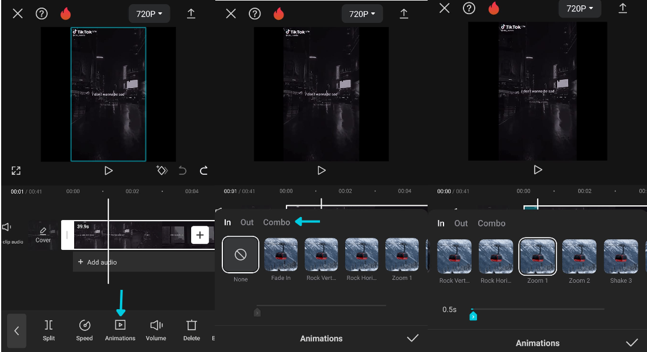This screenshot has height=352, width=647.
Task: Open 720P dropdown in right panel
Action: [580, 9]
